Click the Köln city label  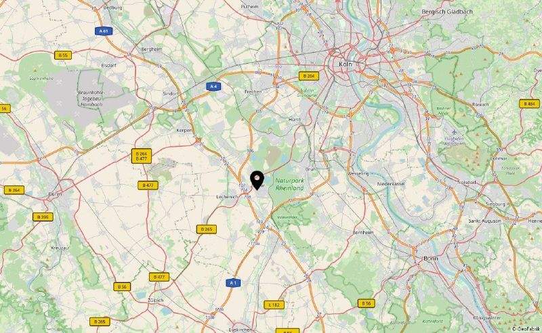[x=345, y=64]
